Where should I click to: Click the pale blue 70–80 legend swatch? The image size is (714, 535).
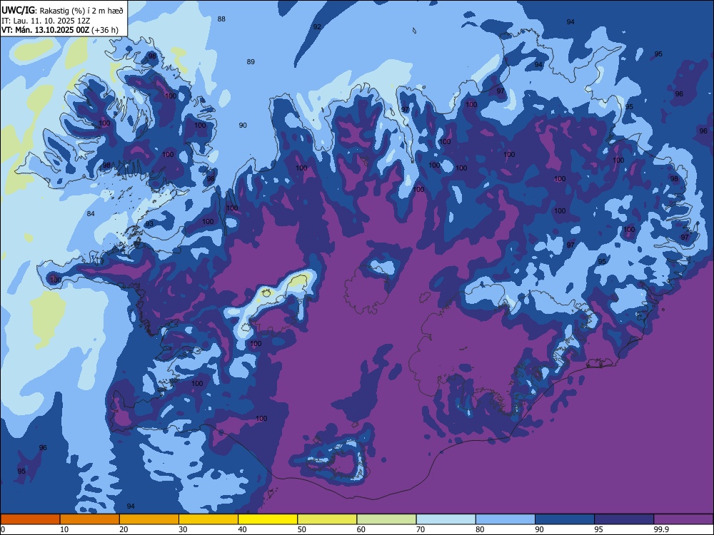[446, 519]
